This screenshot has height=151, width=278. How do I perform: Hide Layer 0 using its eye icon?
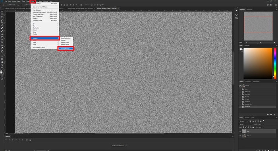[240, 136]
